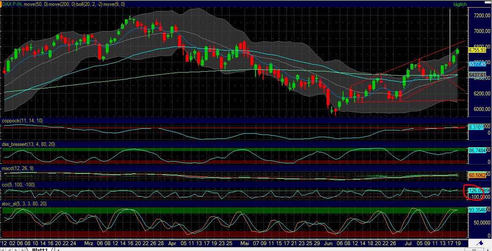Image resolution: width=492 pixels, height=251 pixels.
Task: Select the Blatt1 sheet tab
Action: pos(40,249)
